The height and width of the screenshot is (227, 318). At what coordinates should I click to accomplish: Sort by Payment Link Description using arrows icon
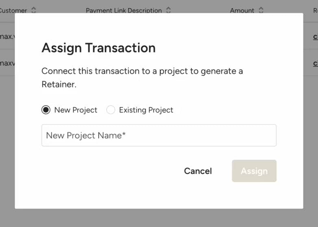point(168,10)
